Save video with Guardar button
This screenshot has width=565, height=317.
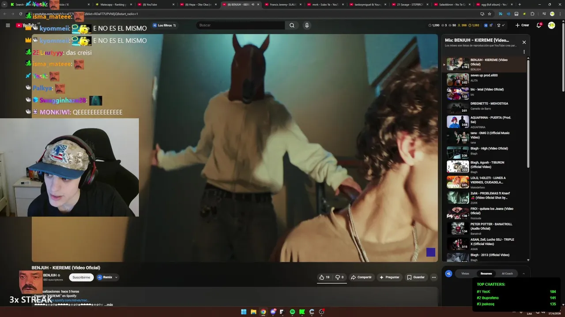[x=416, y=277]
